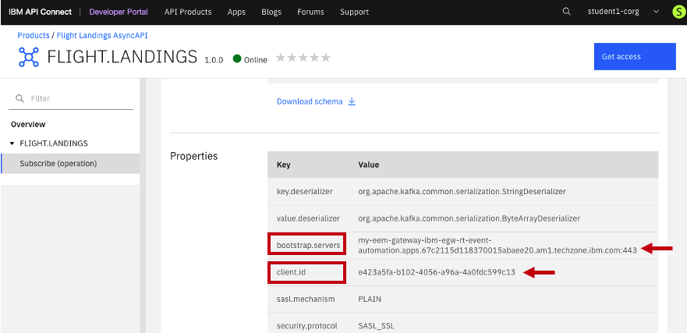This screenshot has height=333, width=687.
Task: Open Forums from the navigation bar
Action: point(311,12)
